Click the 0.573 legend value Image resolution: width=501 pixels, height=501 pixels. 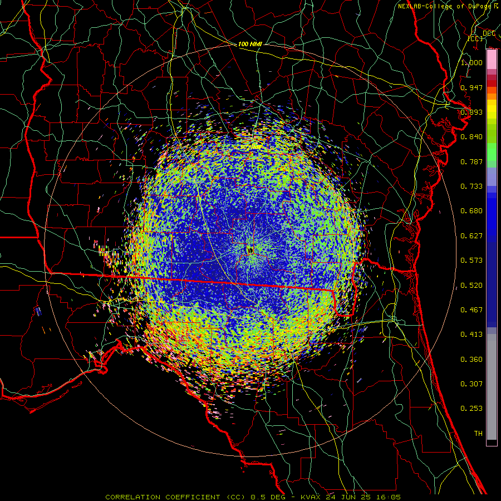471,261
